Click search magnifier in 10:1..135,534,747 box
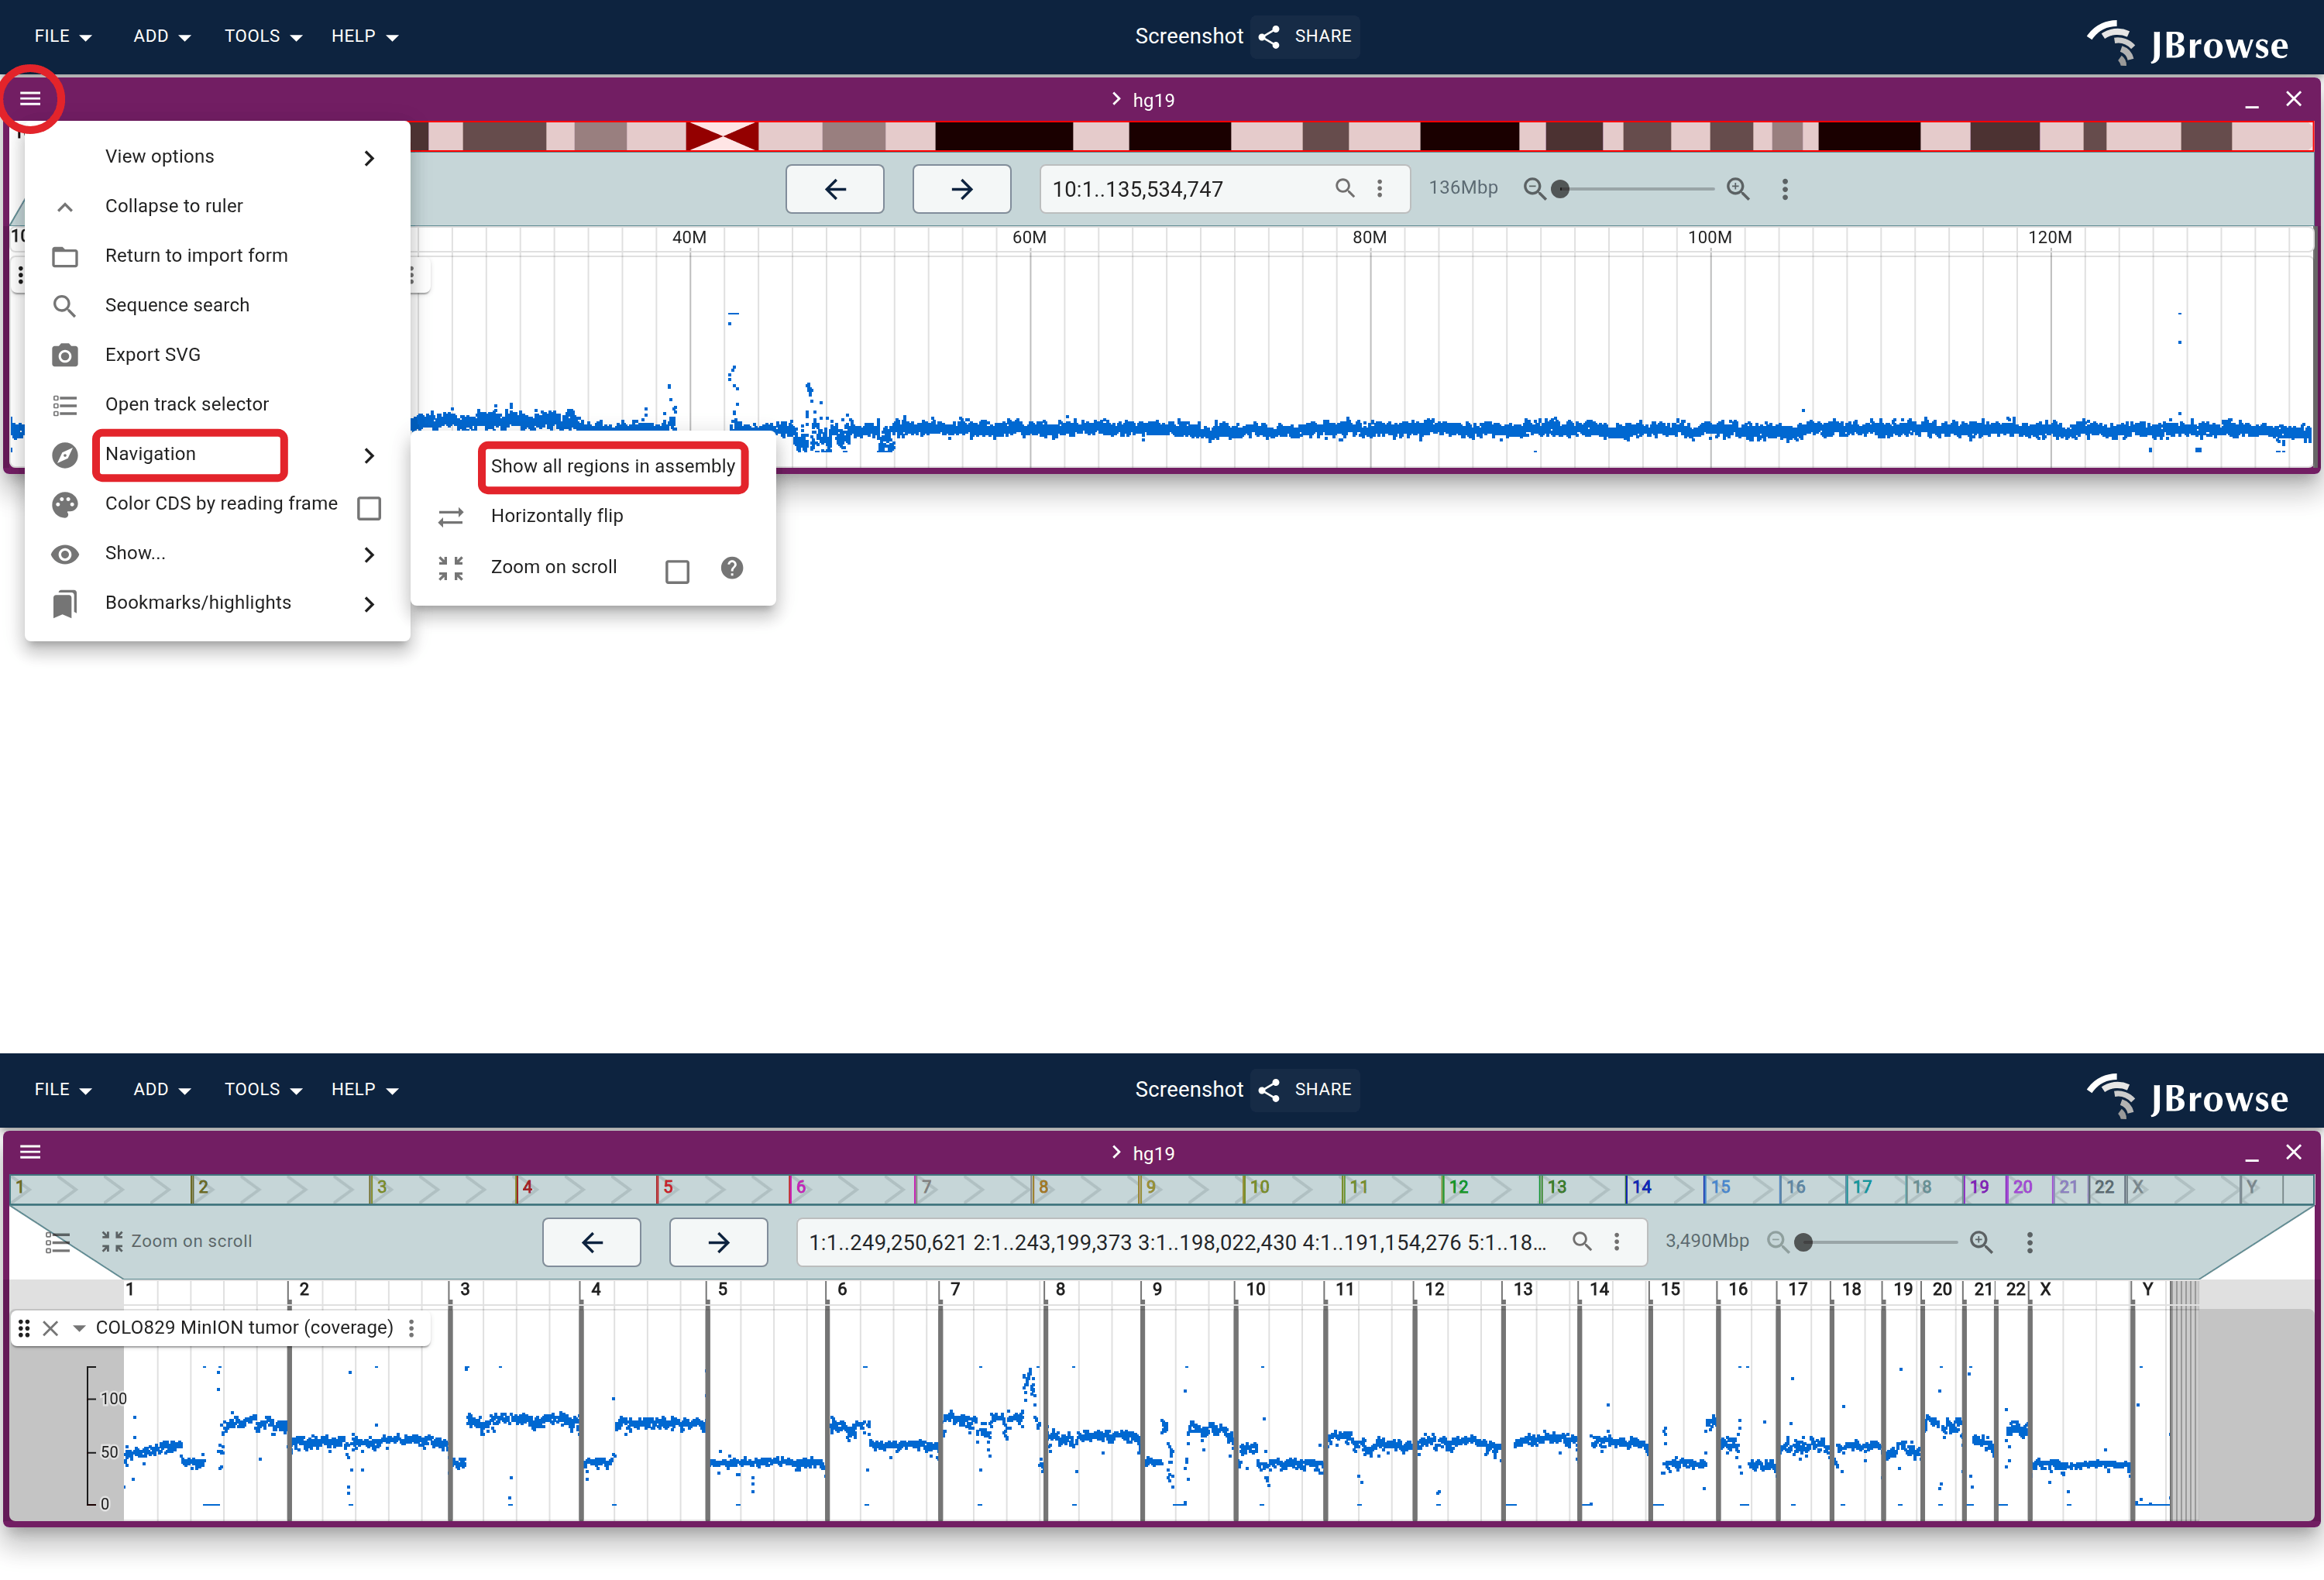The image size is (2324, 1580). [x=1344, y=188]
